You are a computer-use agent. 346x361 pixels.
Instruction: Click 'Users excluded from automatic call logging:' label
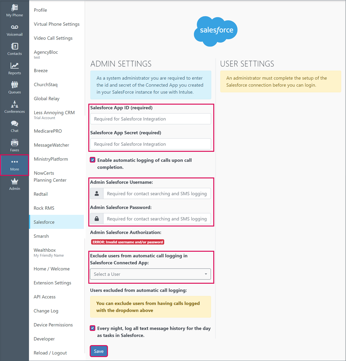point(139,290)
